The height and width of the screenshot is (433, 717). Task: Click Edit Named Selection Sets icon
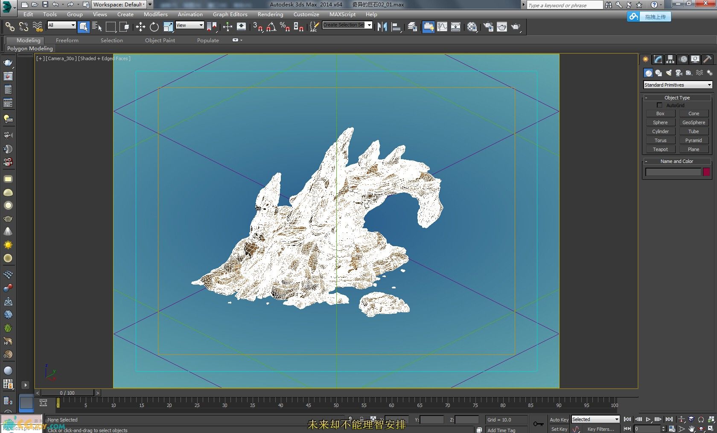(314, 27)
